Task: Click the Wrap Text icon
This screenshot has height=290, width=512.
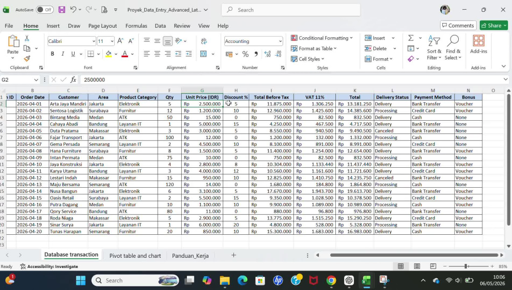Action: [x=204, y=41]
